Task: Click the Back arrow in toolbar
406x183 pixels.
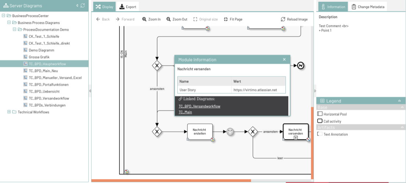Action: pyautogui.click(x=98, y=19)
